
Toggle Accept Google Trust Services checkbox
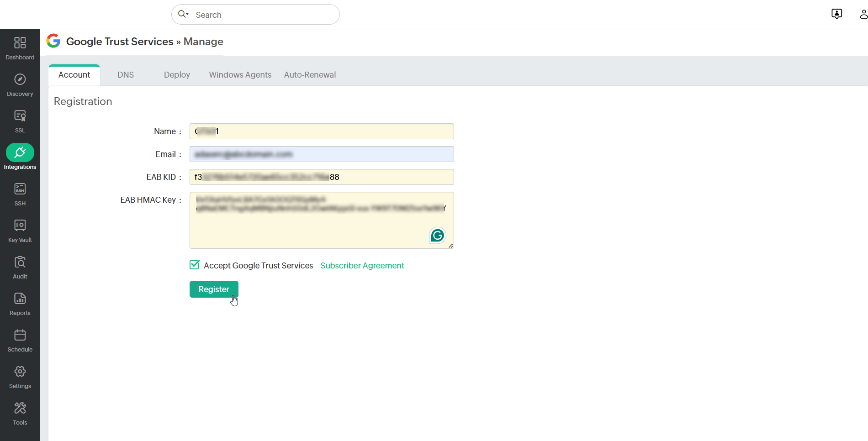point(195,265)
